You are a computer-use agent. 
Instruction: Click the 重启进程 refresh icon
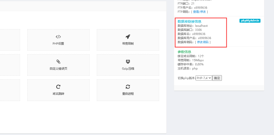[128, 87]
